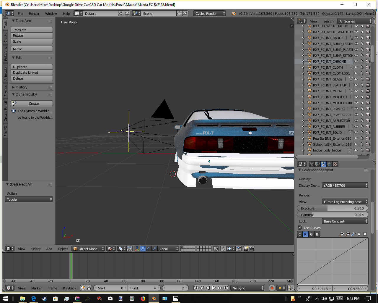Toggle RX7_FC_INT_LEATHER selectability arrow
The width and height of the screenshot is (378, 303).
click(x=362, y=85)
